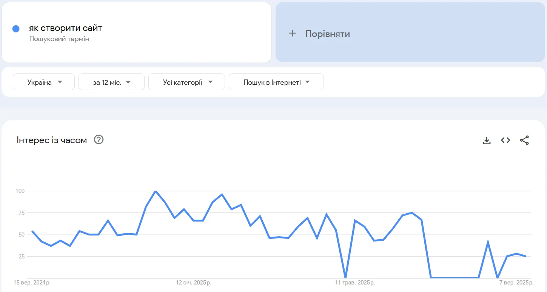Click the Порівняти label to add a comparison
This screenshot has width=547, height=292.
327,34
